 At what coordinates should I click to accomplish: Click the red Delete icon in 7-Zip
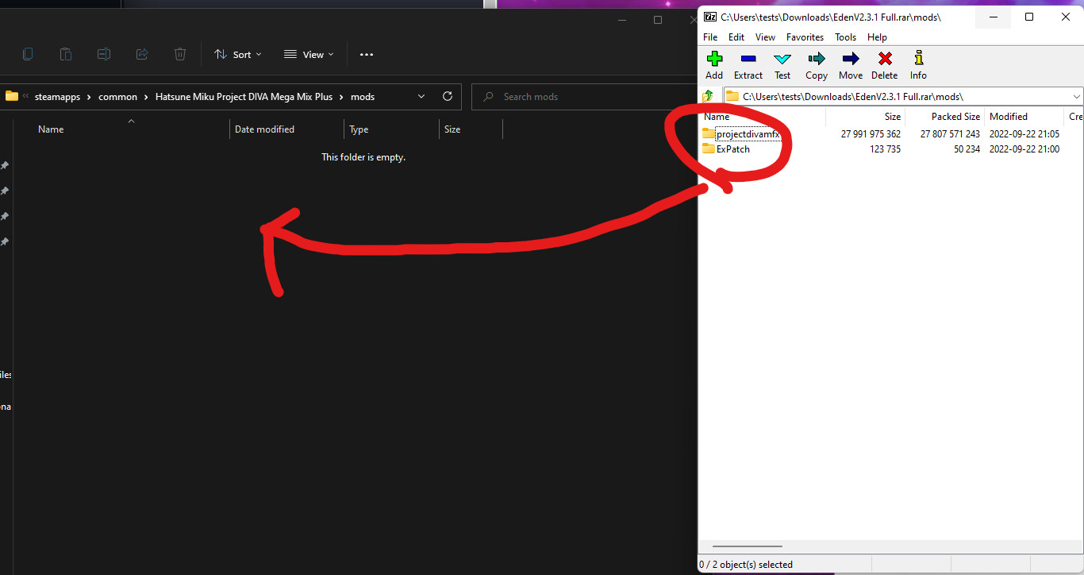885,60
